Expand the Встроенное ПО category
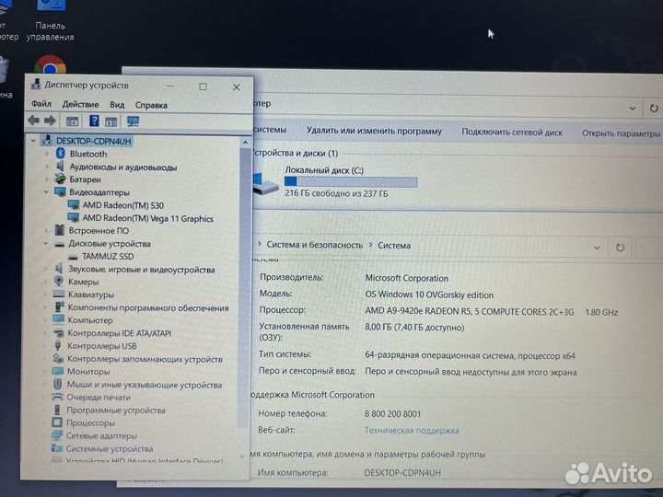The image size is (663, 497). point(46,230)
